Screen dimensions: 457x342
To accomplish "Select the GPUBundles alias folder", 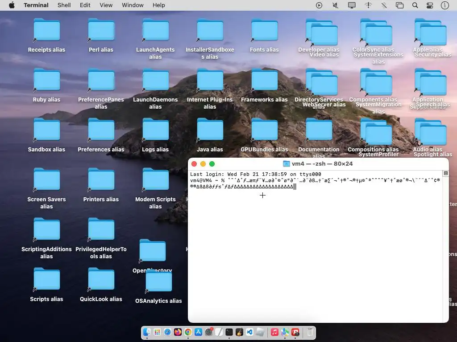I will point(264,130).
